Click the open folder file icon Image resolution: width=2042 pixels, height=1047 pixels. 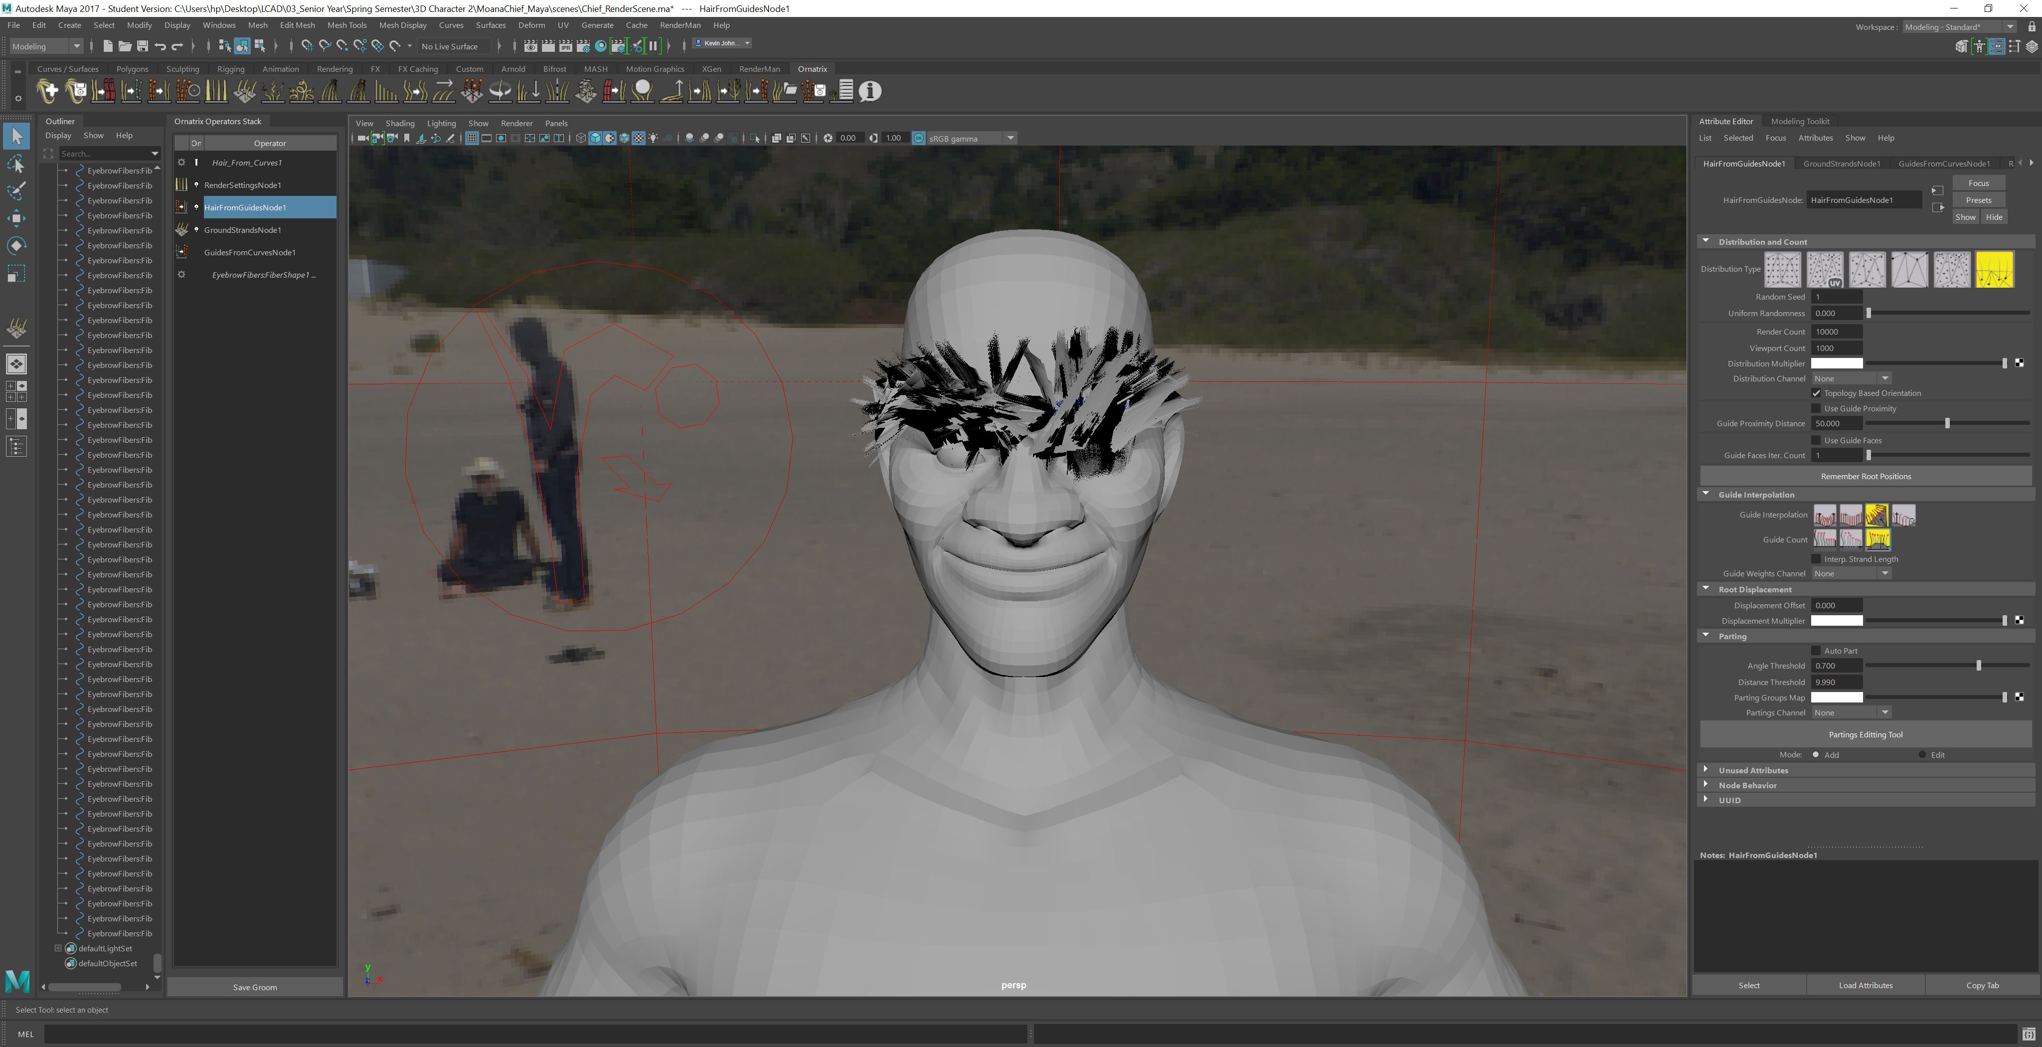coord(125,47)
